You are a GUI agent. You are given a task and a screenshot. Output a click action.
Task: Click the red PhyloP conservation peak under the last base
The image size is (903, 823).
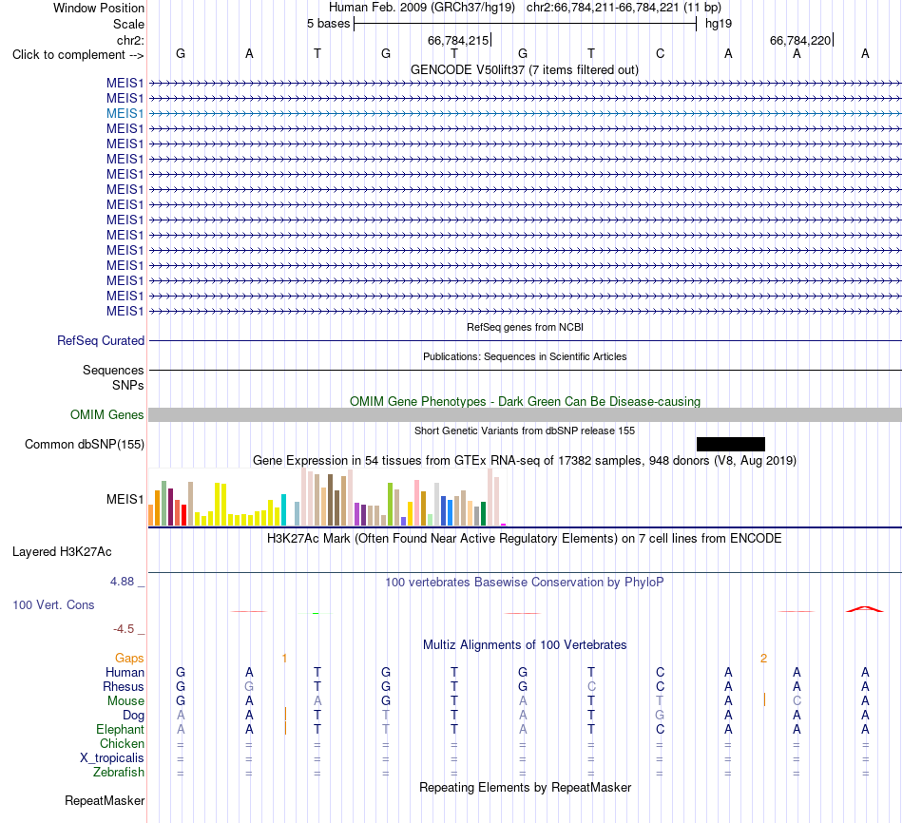tap(864, 609)
